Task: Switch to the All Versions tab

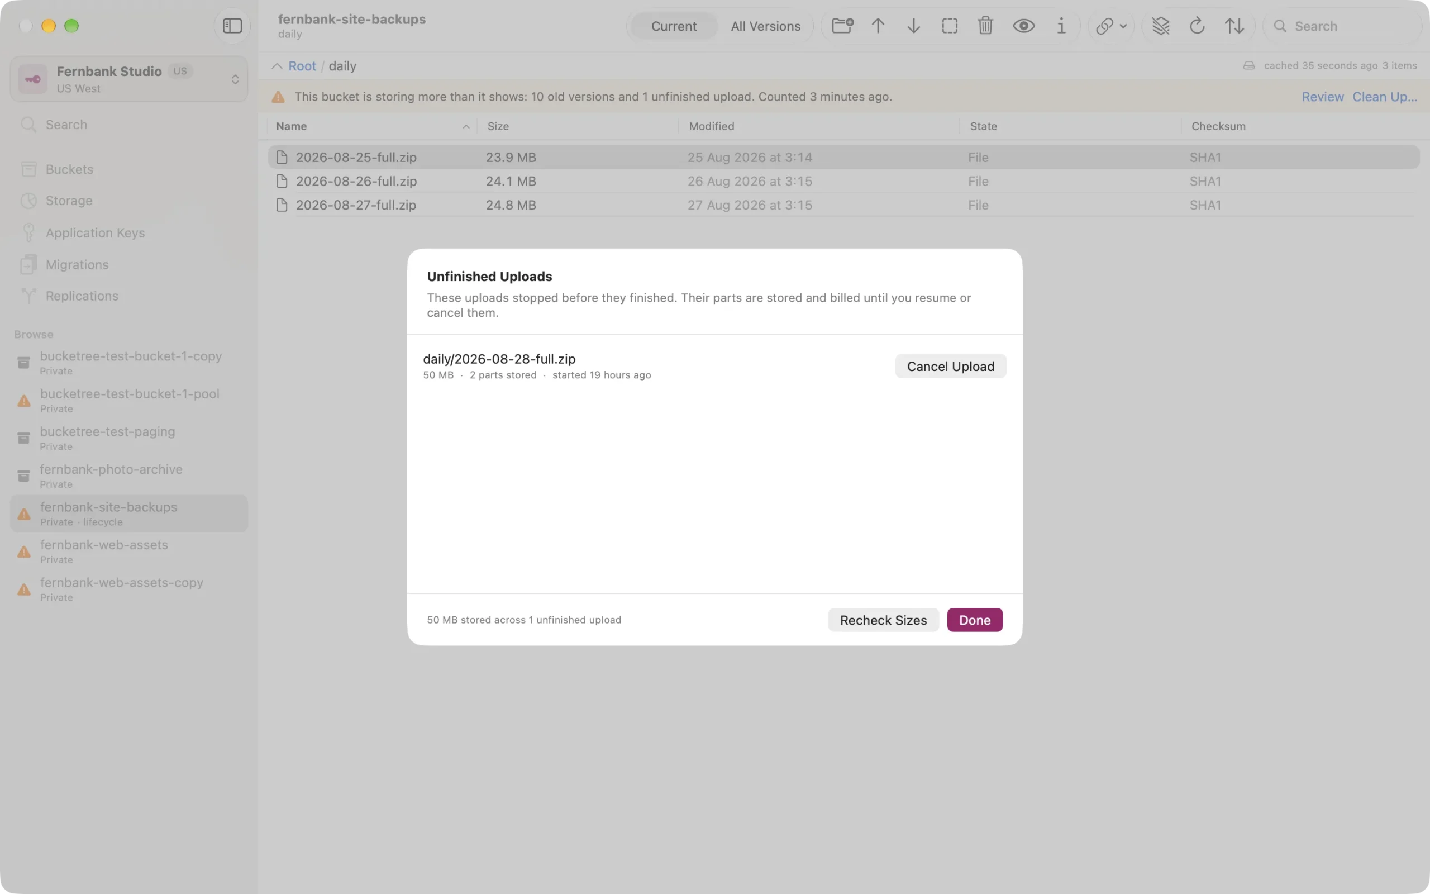Action: click(765, 26)
